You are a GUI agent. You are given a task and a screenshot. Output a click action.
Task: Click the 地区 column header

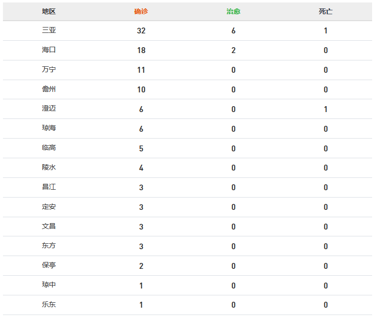pos(49,11)
